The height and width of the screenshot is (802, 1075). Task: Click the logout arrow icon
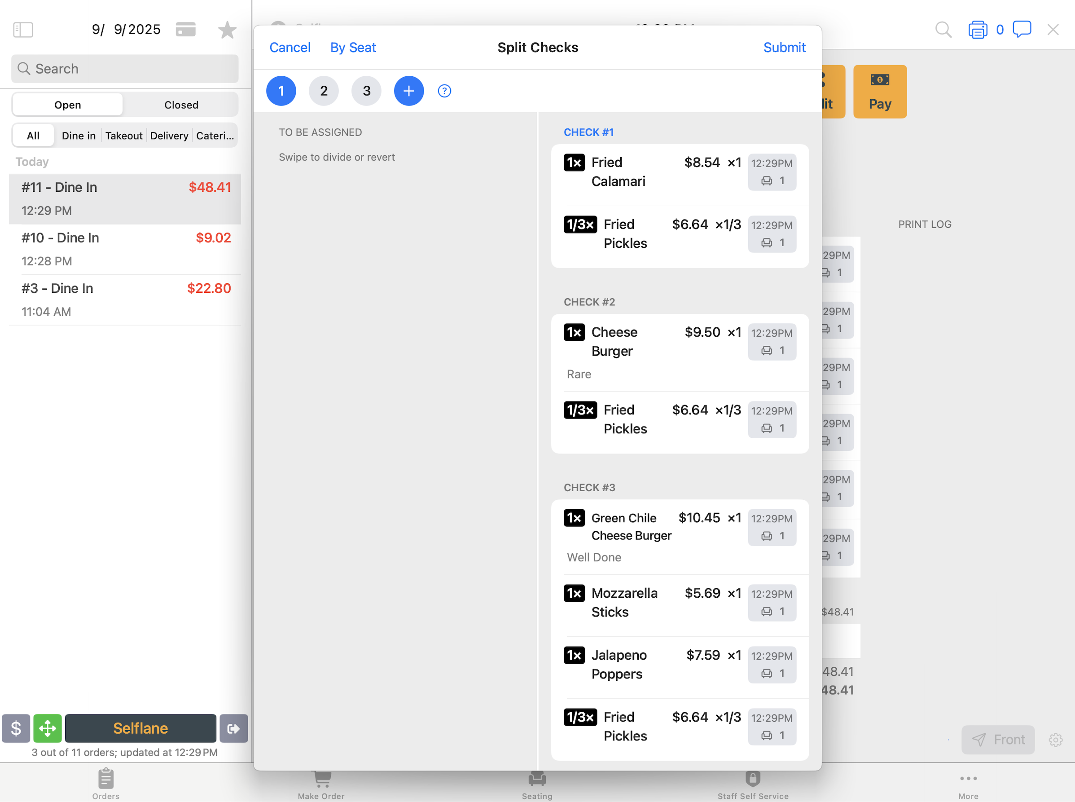(233, 728)
